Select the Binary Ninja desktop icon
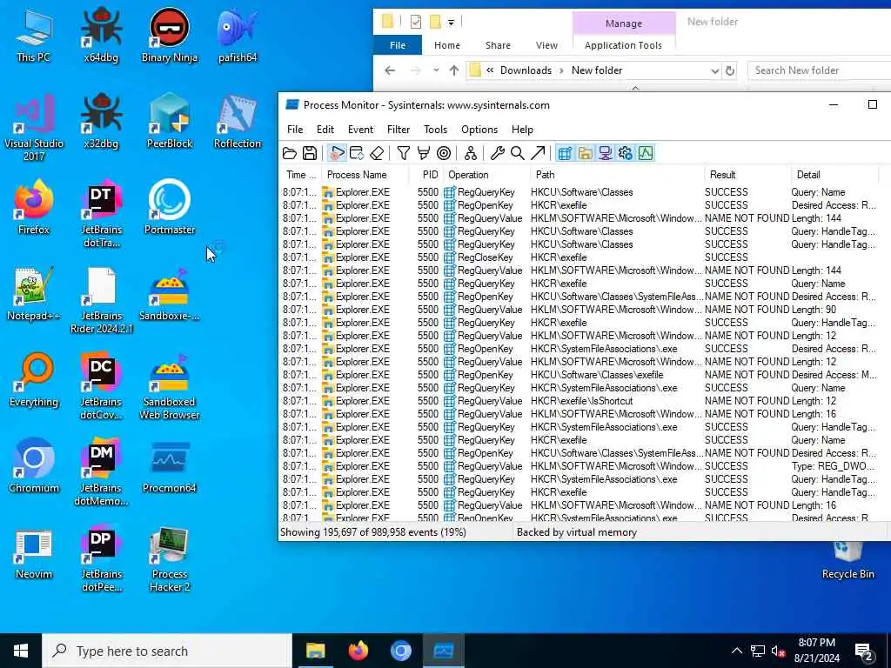The width and height of the screenshot is (891, 668). 170,35
